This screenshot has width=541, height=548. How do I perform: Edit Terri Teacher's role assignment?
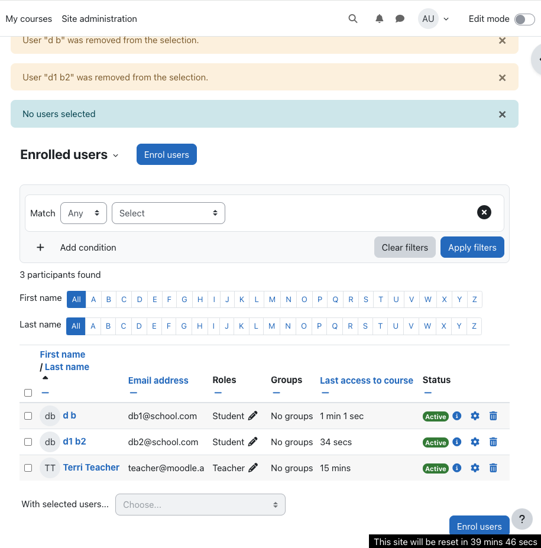(253, 468)
